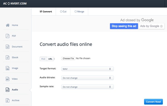167x106 pixels.
Task: Click the Image file icon
Action: [8, 68]
